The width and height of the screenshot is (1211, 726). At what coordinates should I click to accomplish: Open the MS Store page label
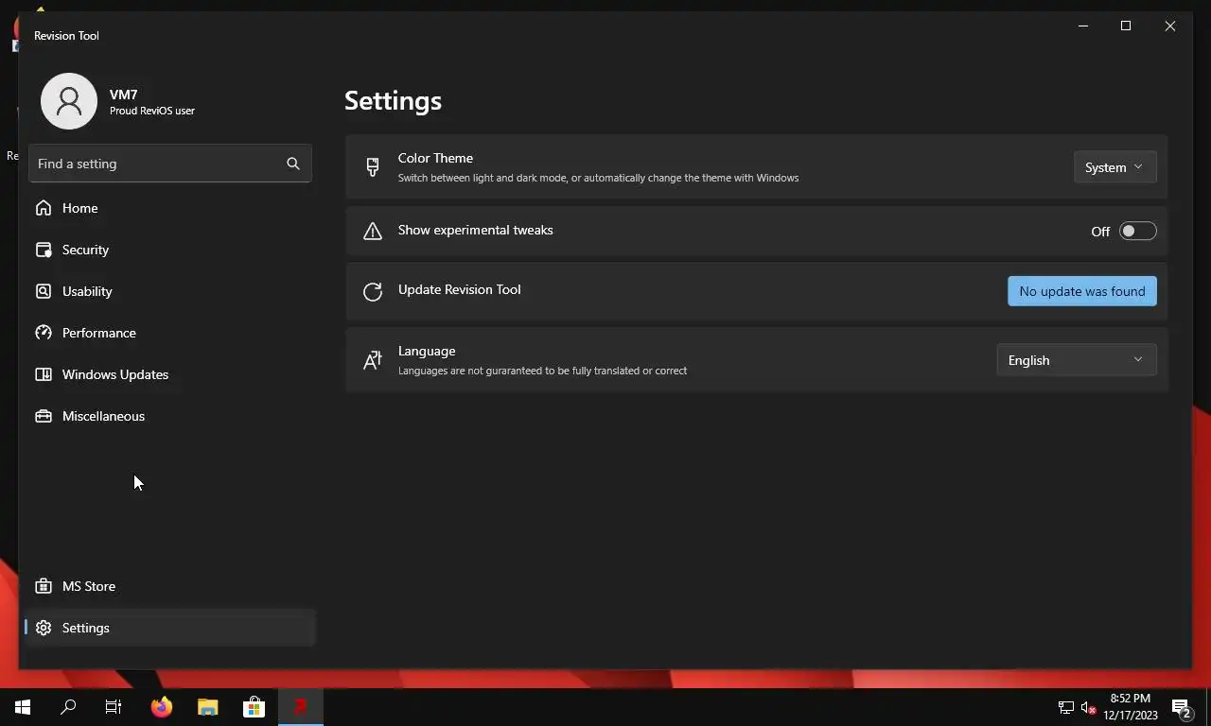coord(89,586)
